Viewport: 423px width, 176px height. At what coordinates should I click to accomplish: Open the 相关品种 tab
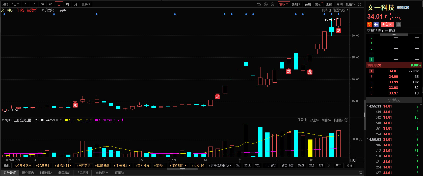83,173
